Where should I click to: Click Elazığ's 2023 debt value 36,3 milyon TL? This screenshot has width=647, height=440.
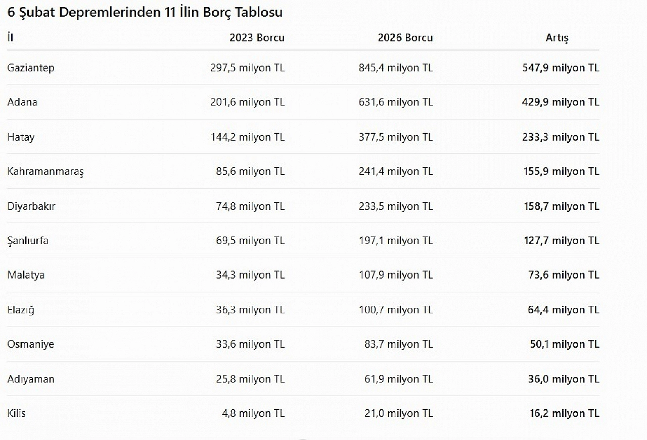[x=250, y=310]
